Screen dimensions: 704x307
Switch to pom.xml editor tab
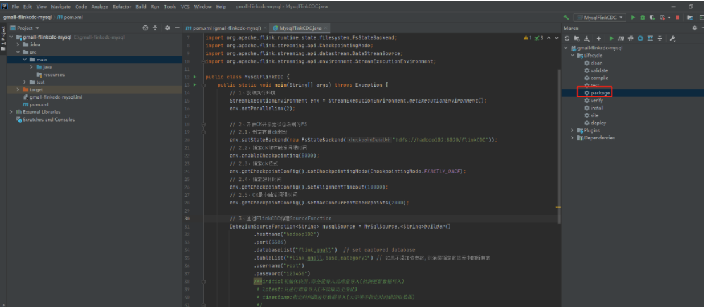click(224, 28)
